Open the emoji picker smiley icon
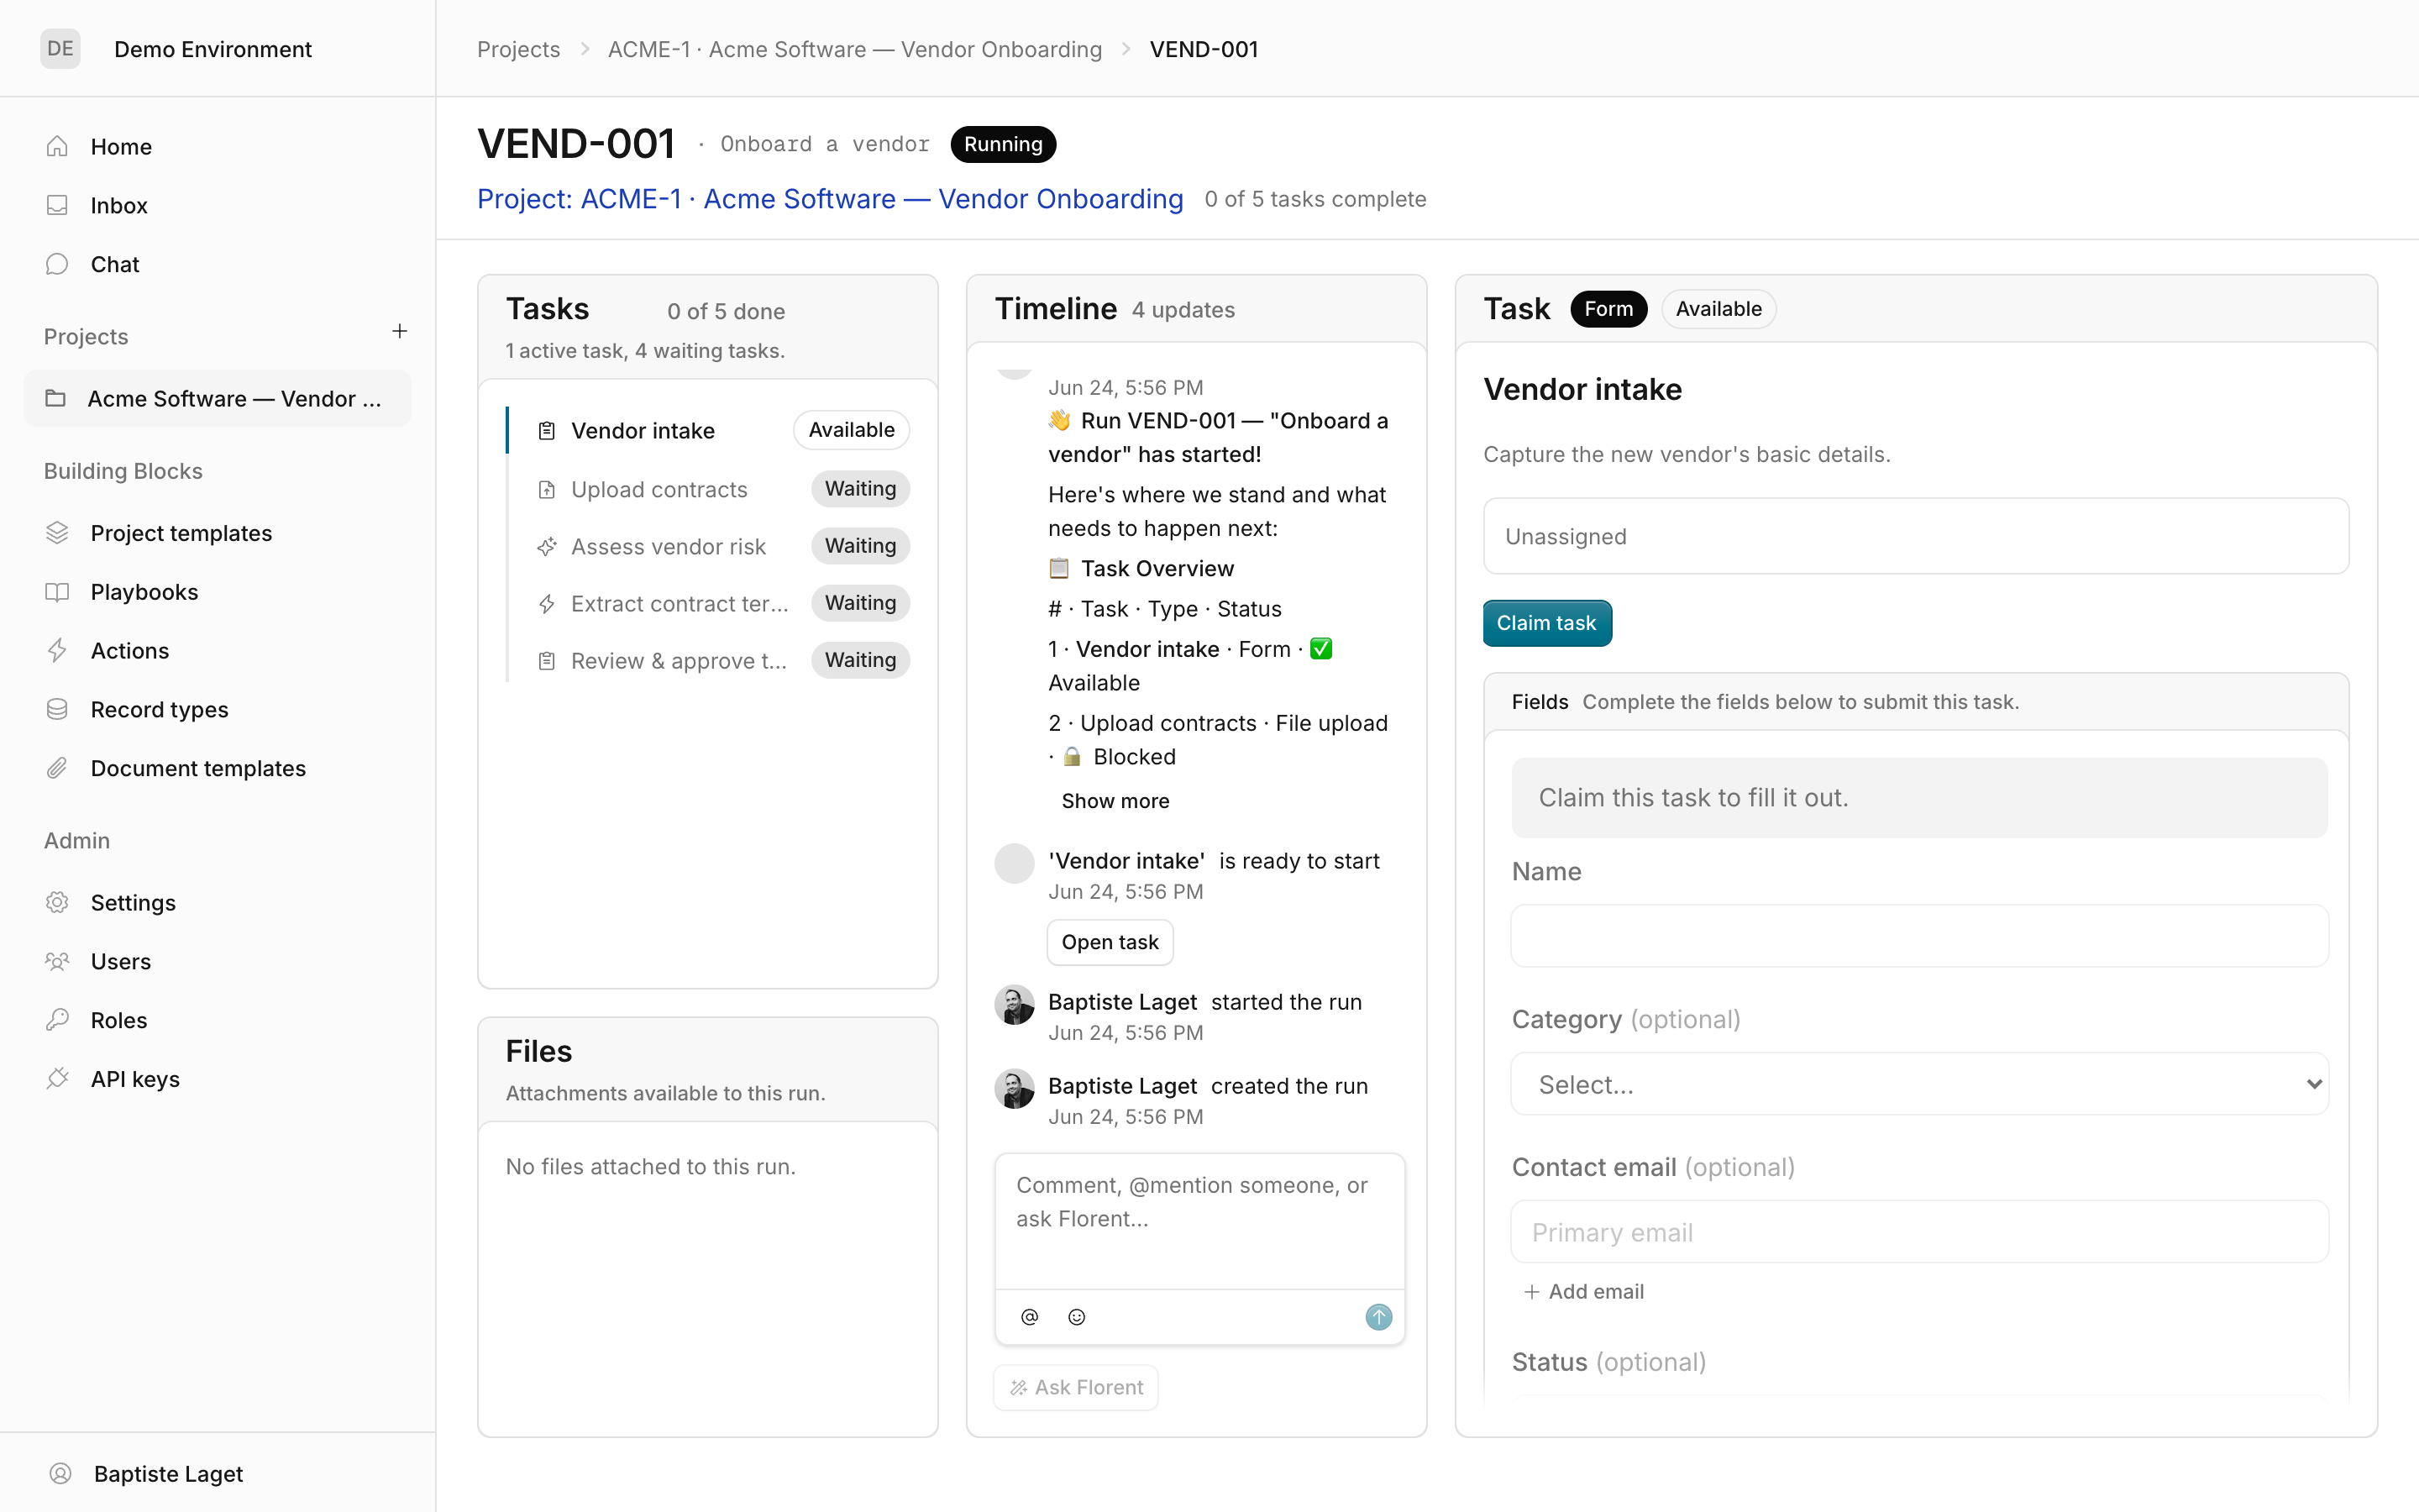Screen dimensions: 2419x1512 click(x=1077, y=1317)
